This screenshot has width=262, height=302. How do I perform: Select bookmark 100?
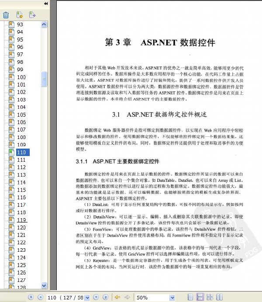coord(21,77)
